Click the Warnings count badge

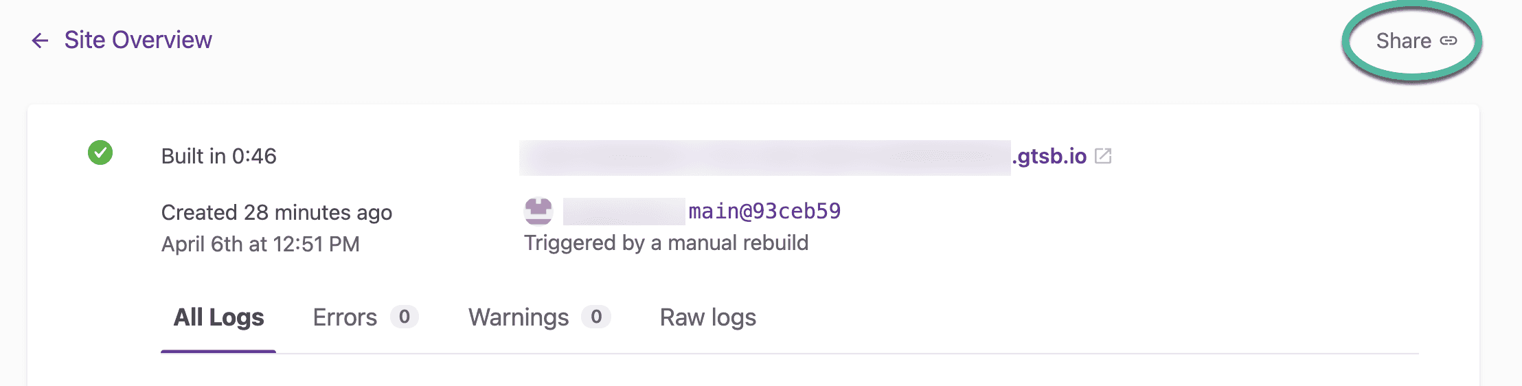pos(596,317)
